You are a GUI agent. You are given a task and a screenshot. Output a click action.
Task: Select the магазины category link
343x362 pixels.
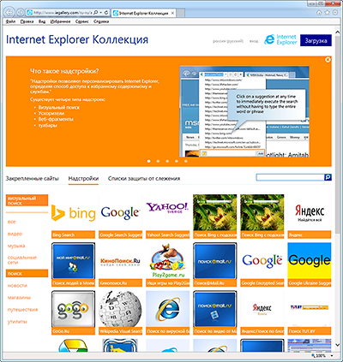[19, 298]
